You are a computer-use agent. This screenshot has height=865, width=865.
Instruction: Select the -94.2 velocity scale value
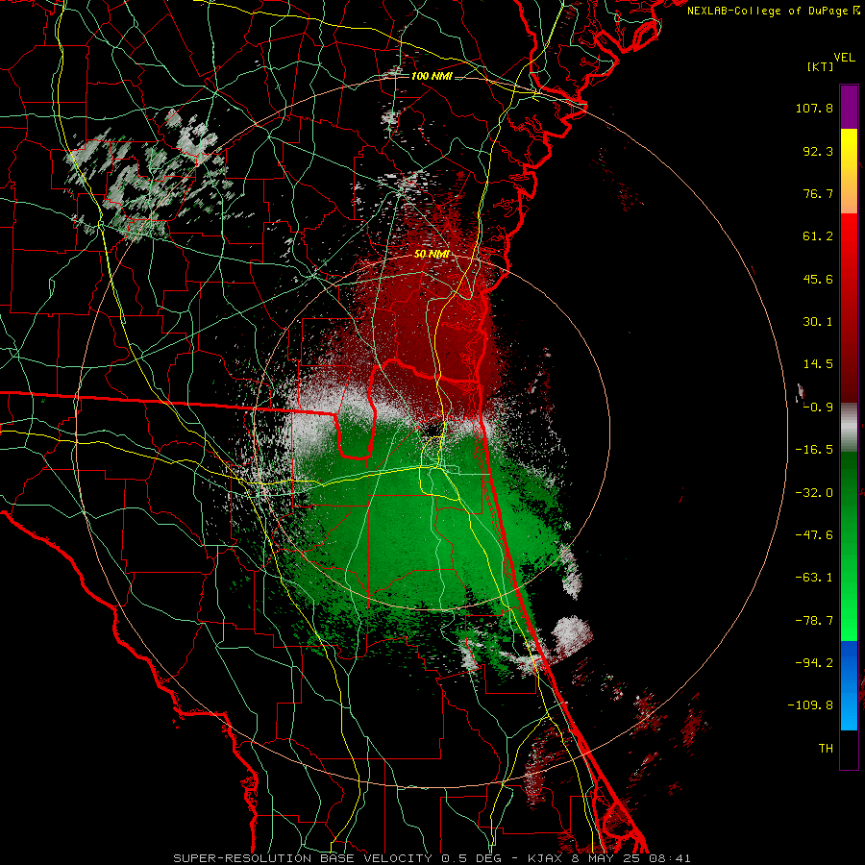pyautogui.click(x=814, y=663)
